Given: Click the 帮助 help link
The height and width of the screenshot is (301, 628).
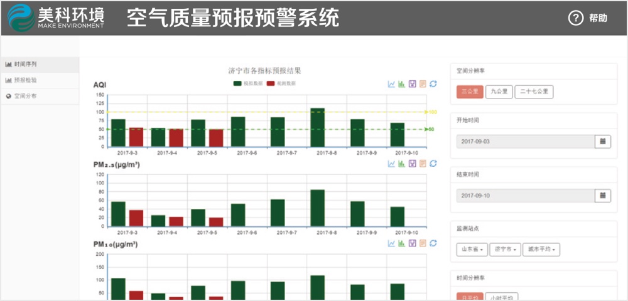Looking at the screenshot, I should click(x=588, y=18).
